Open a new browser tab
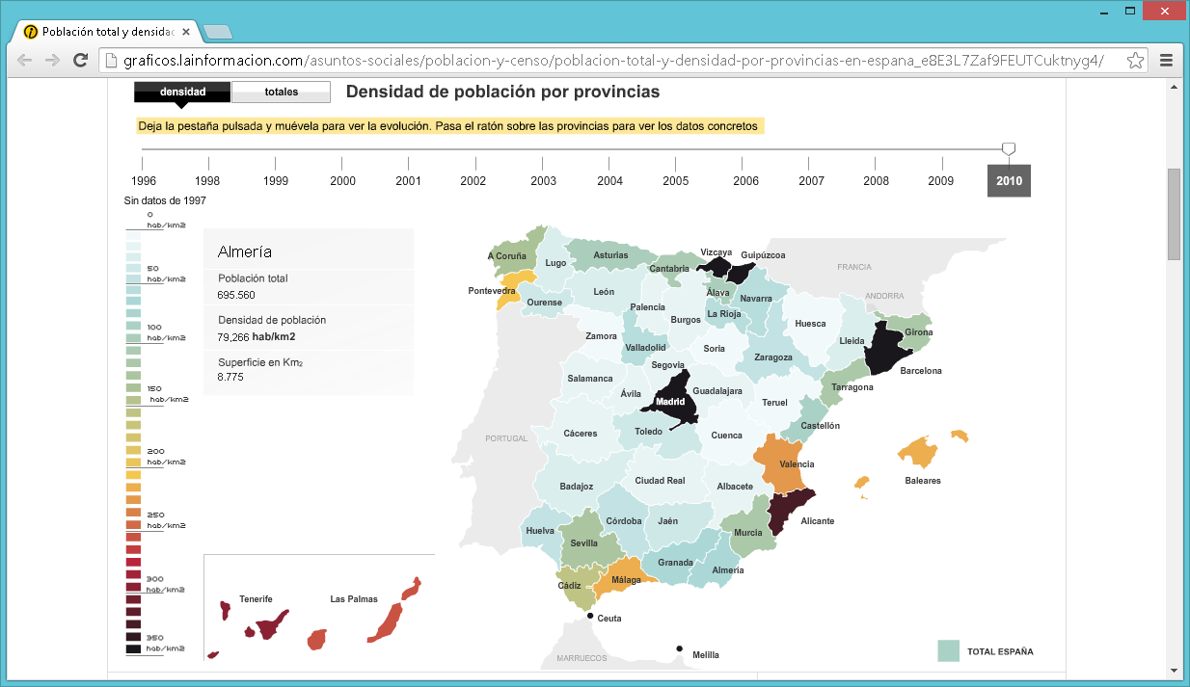This screenshot has width=1190, height=687. (x=218, y=32)
